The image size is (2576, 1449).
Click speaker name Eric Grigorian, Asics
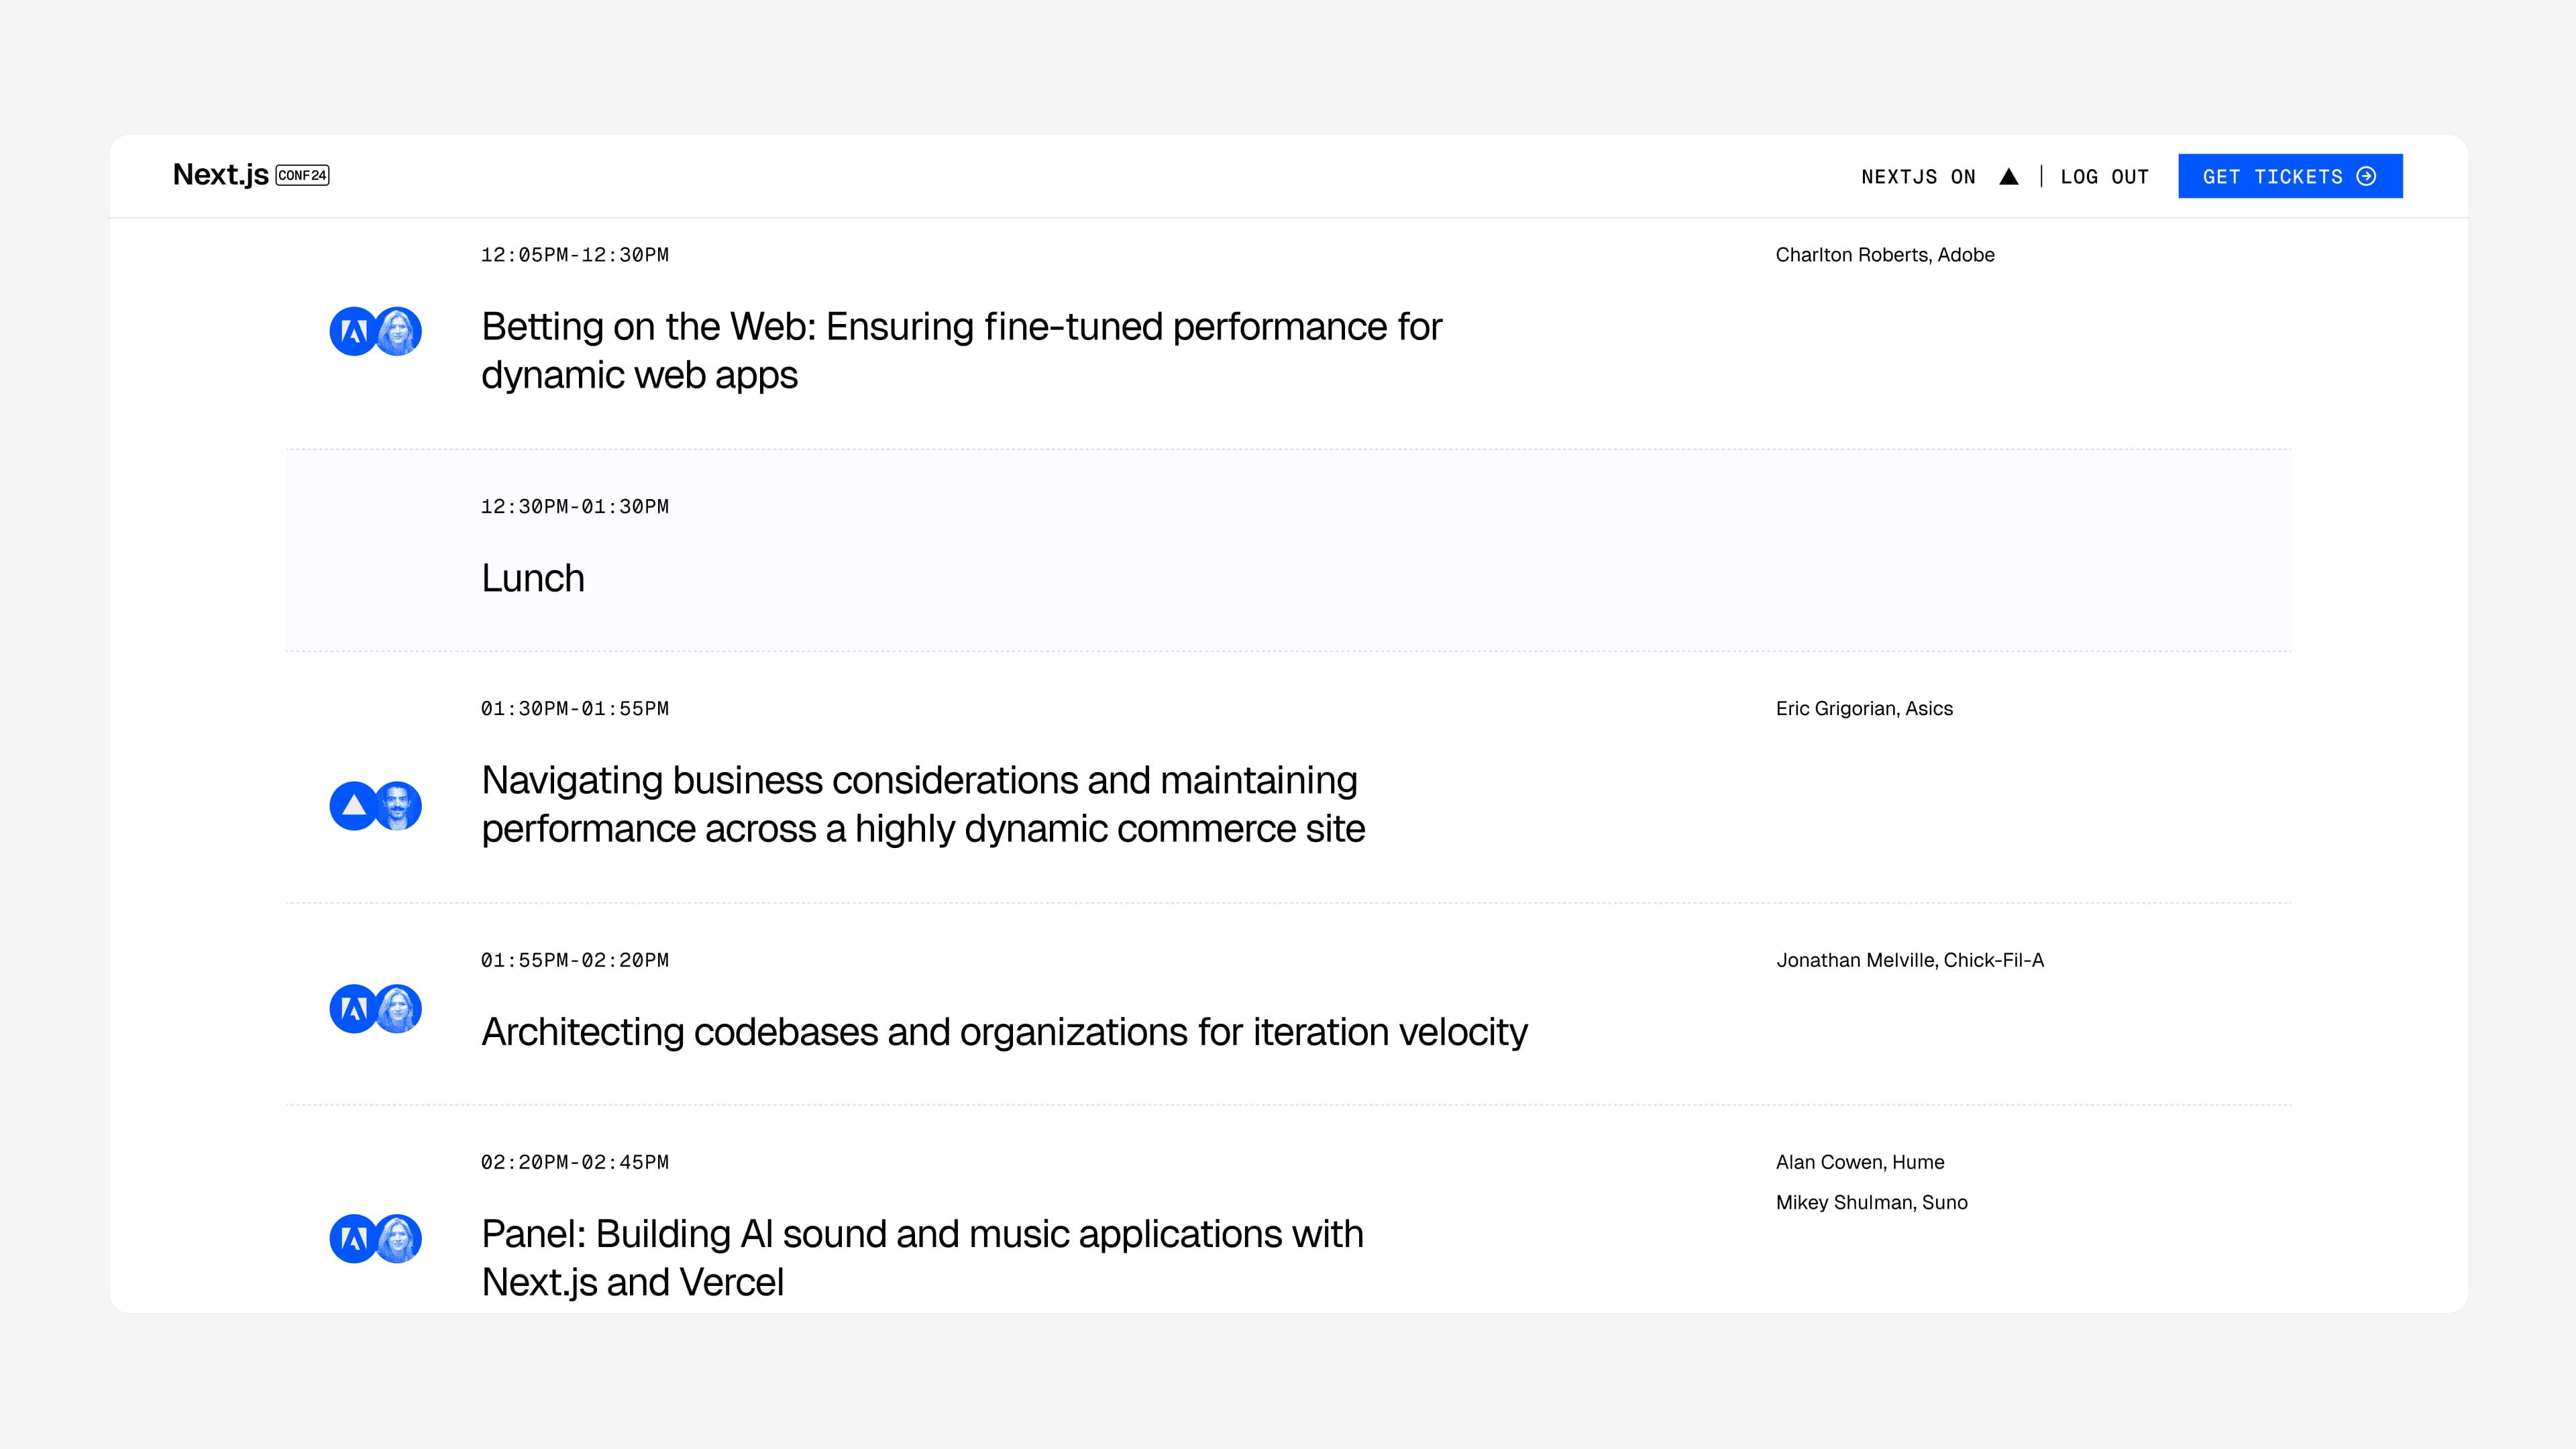[1863, 709]
